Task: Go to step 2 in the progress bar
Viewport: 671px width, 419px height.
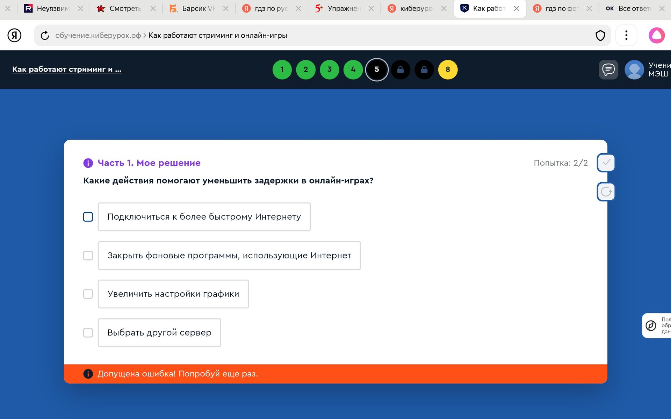Action: pyautogui.click(x=306, y=69)
